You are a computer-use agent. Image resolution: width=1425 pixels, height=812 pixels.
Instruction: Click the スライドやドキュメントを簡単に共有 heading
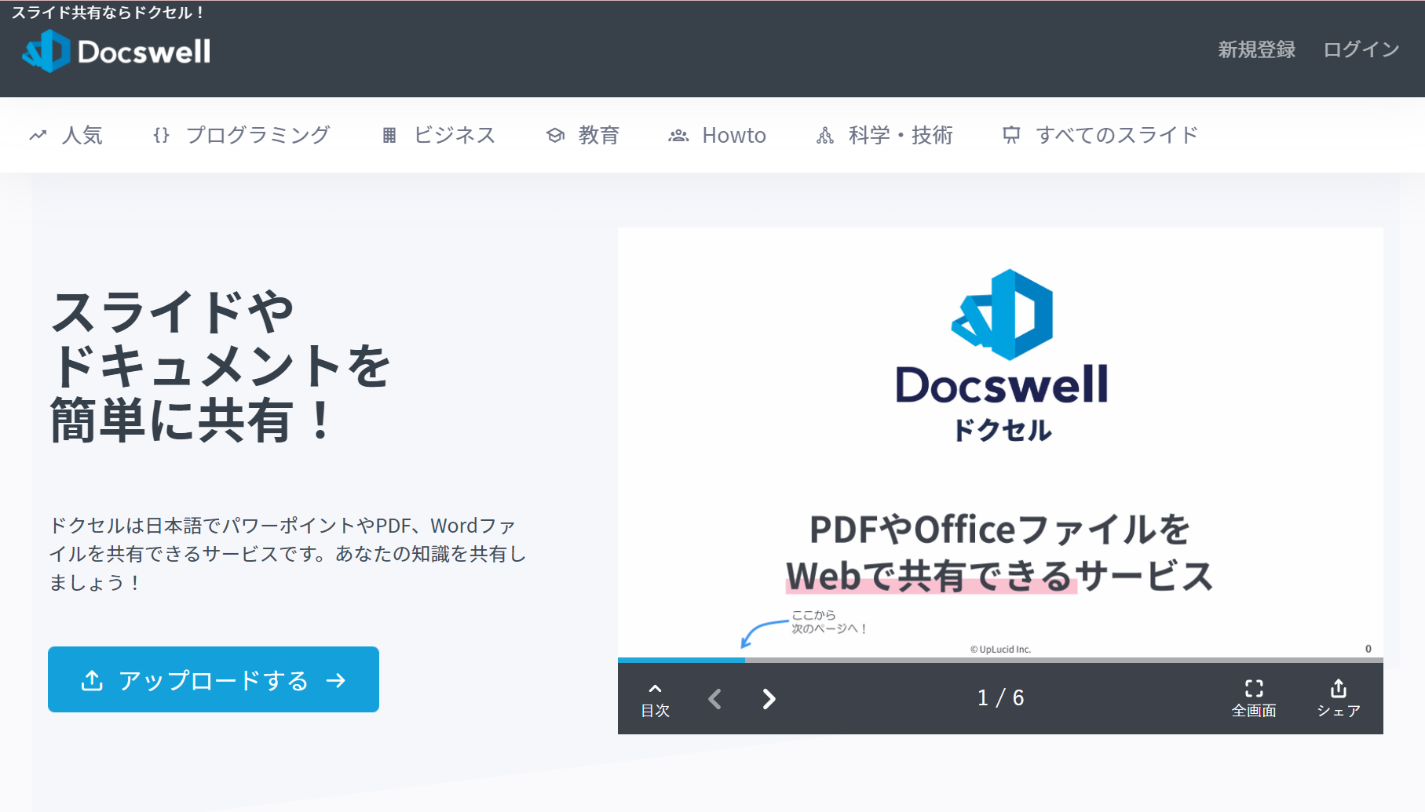pos(220,366)
